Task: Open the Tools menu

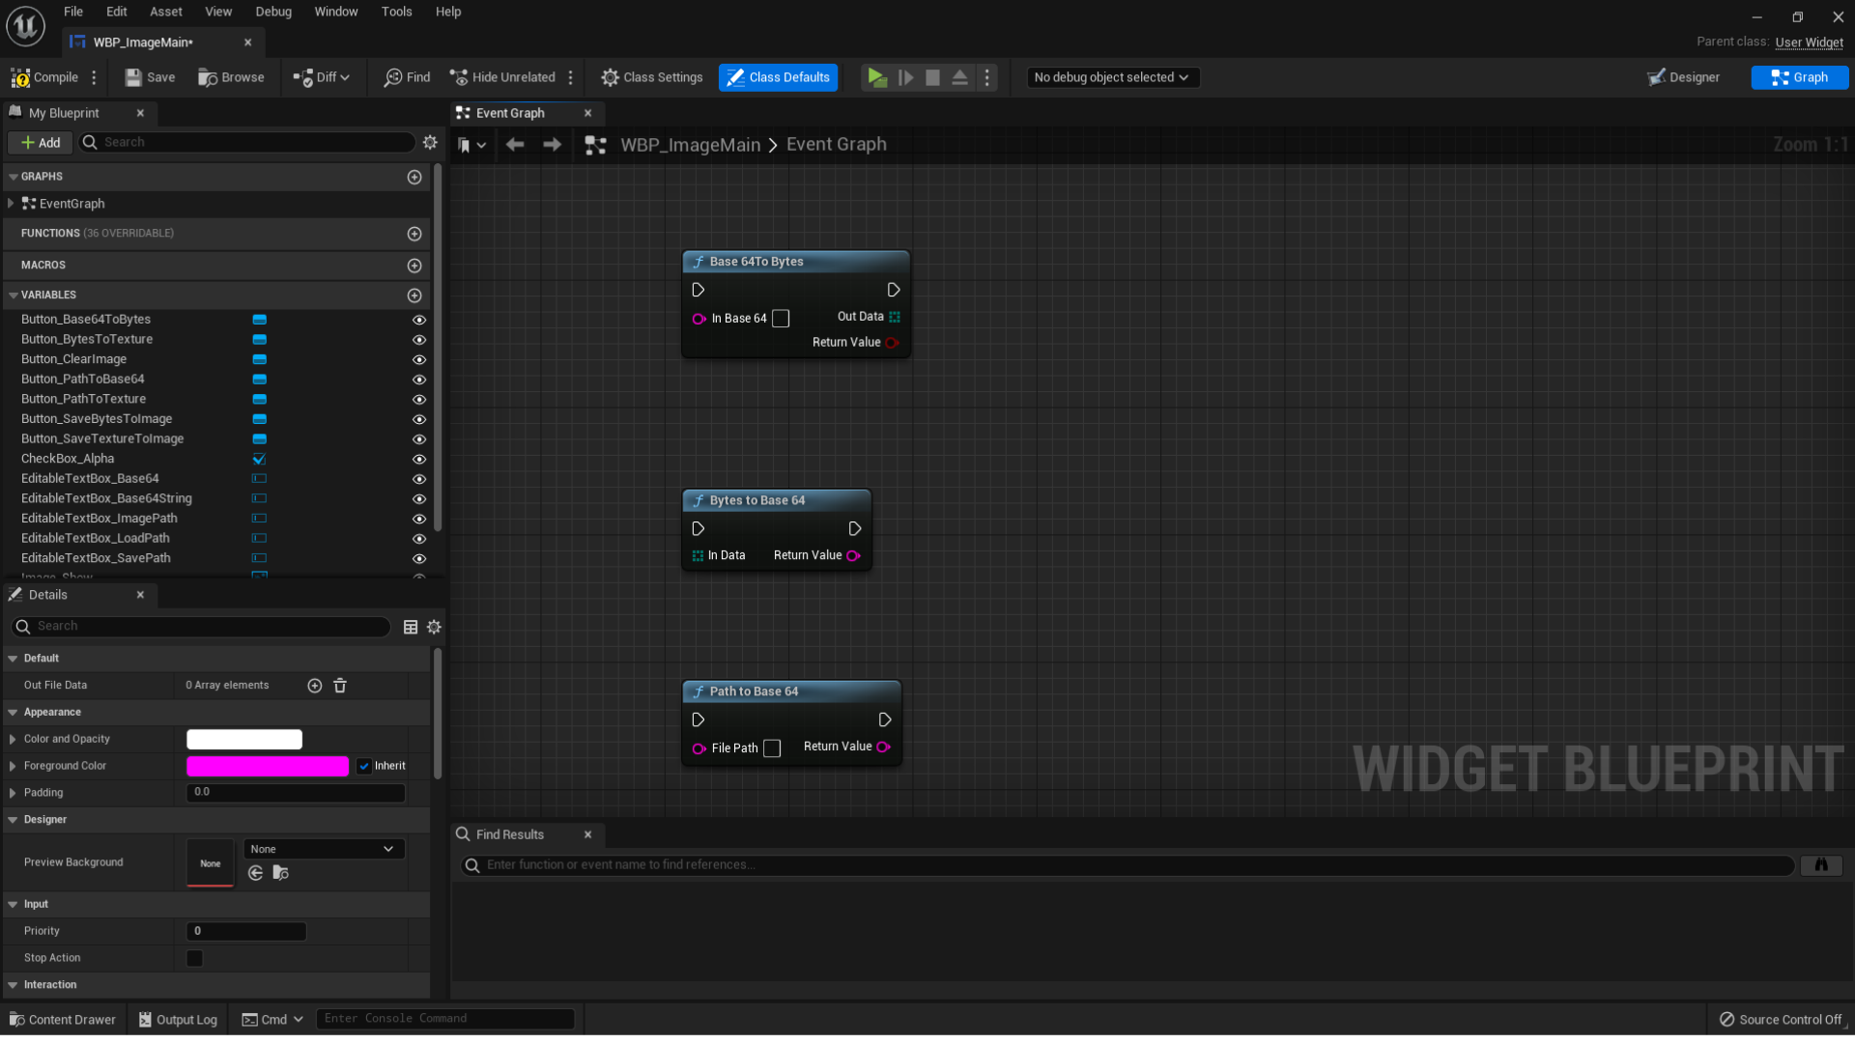Action: (x=396, y=12)
